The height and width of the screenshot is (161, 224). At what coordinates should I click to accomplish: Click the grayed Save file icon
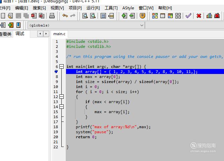coord(18,16)
